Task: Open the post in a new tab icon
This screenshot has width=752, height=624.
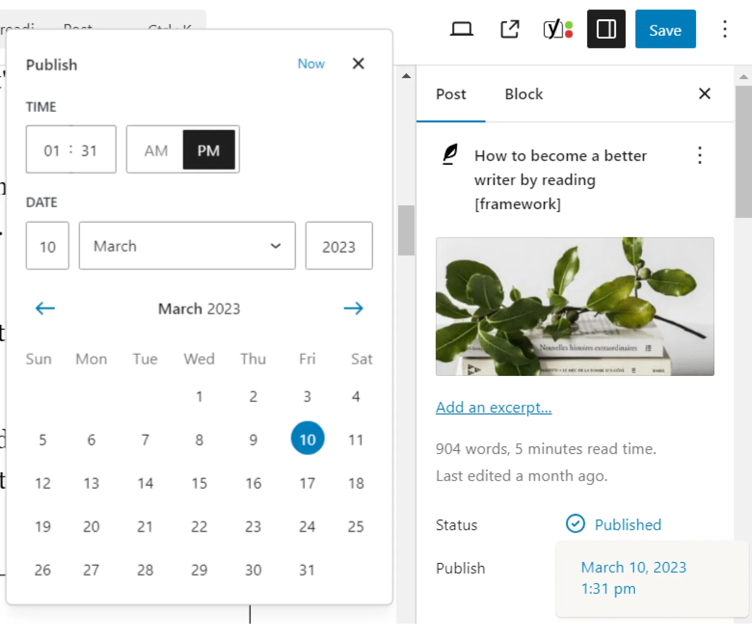Action: pos(509,29)
